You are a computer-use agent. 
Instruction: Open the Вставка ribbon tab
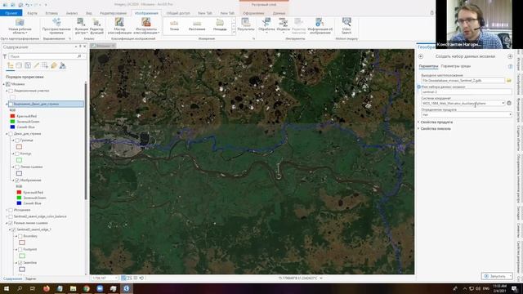(x=51, y=13)
